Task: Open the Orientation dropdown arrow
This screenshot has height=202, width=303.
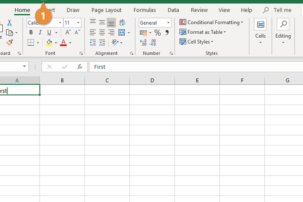Action: 121,43
